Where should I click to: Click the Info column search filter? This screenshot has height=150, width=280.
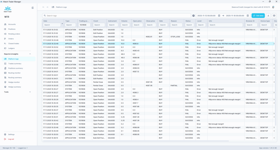pos(225,25)
